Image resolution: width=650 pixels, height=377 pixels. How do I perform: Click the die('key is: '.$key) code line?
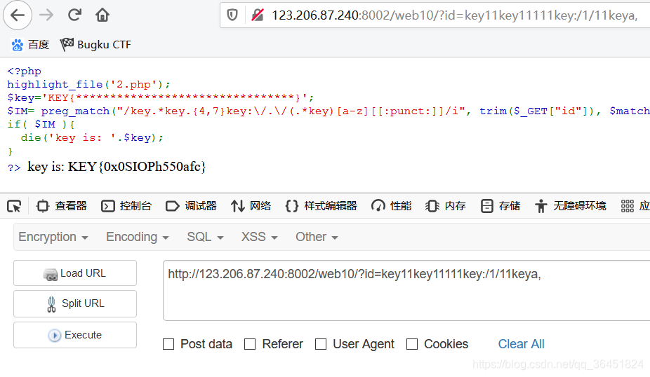click(92, 138)
